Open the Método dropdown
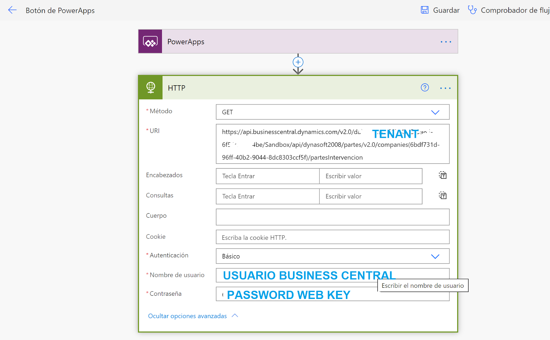 point(435,112)
